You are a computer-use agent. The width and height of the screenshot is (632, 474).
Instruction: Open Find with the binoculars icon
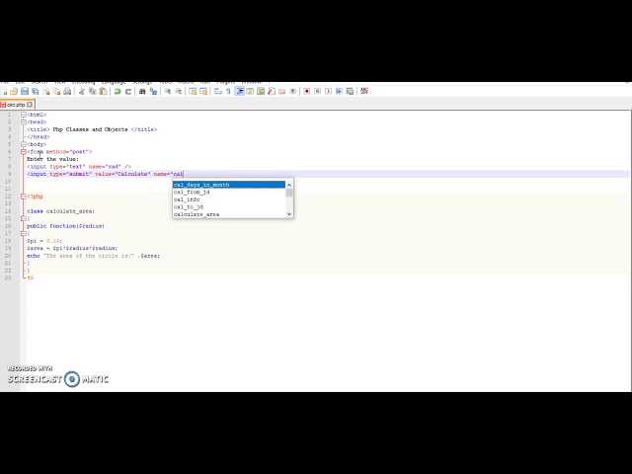(x=142, y=92)
